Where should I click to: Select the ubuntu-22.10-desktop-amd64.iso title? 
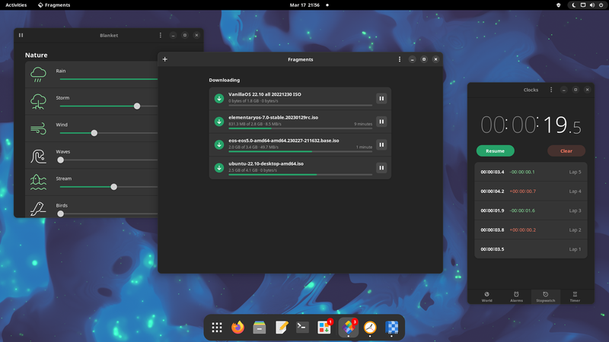(266, 163)
